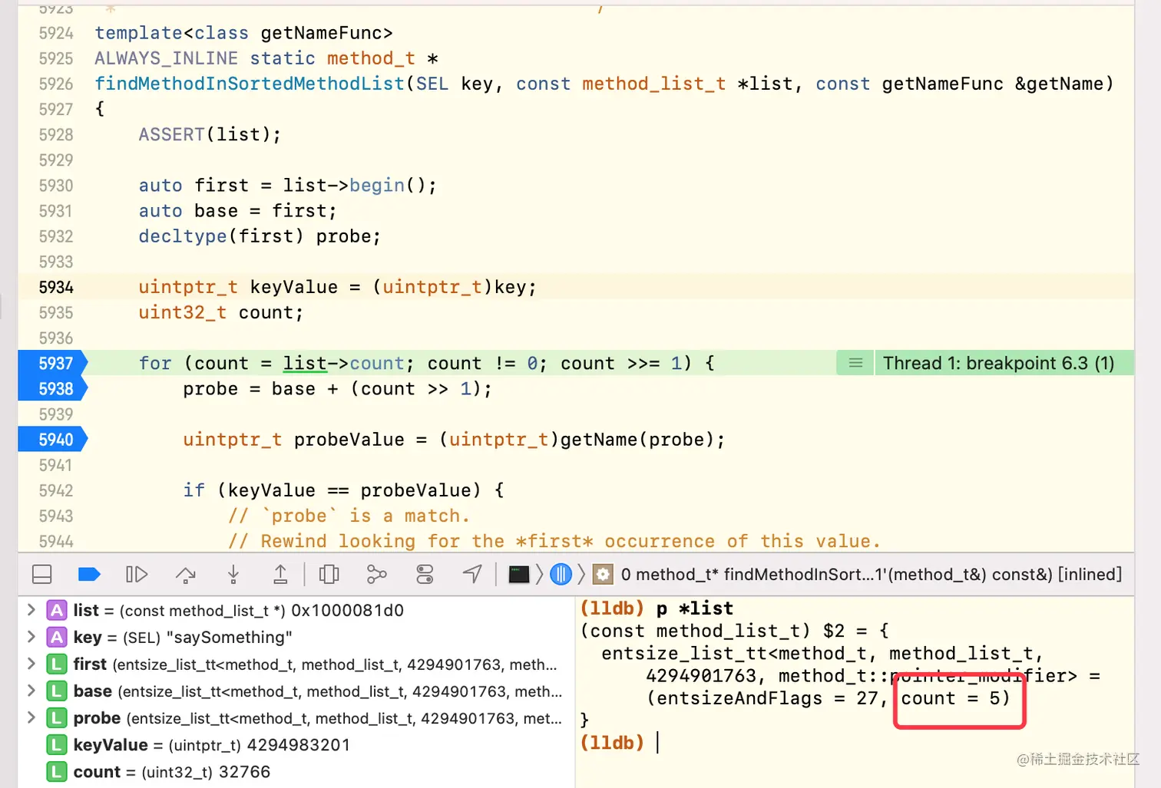Click 'decltype(first) probe;' statement

pos(260,236)
